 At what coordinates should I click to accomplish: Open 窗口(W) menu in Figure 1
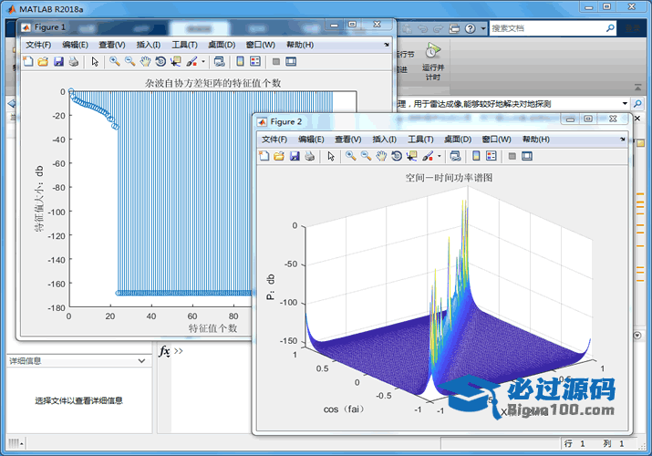tap(260, 45)
